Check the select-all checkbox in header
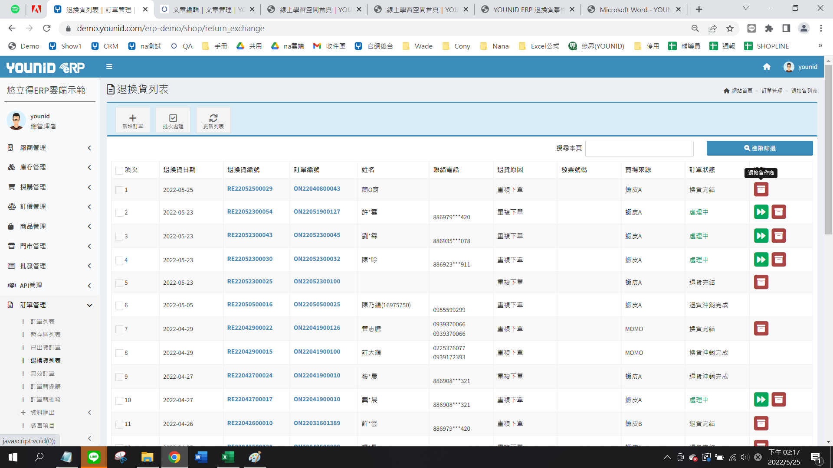 119,170
